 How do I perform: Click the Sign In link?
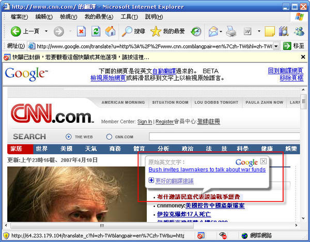point(145,122)
